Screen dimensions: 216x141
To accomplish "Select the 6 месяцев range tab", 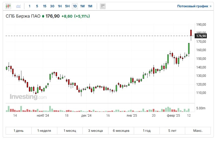I will pyautogui.click(x=121, y=131).
